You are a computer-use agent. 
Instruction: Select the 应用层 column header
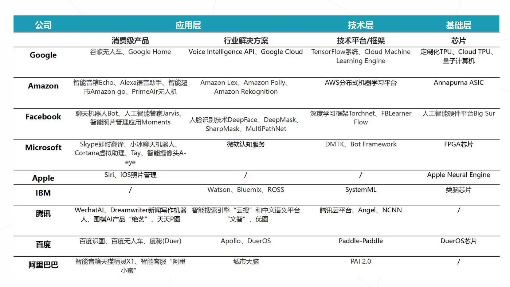(x=188, y=24)
